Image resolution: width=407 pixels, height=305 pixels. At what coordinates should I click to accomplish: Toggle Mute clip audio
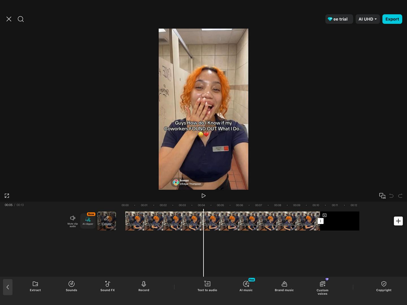73,221
